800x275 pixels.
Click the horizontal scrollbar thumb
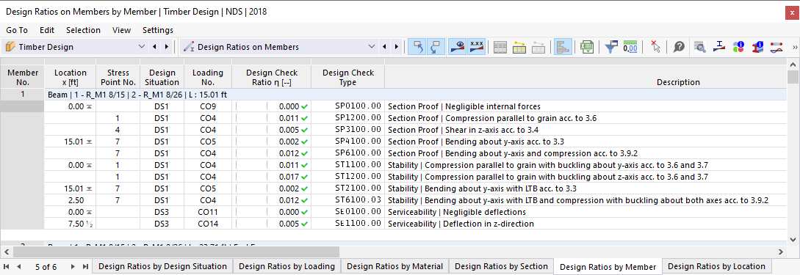pos(176,252)
